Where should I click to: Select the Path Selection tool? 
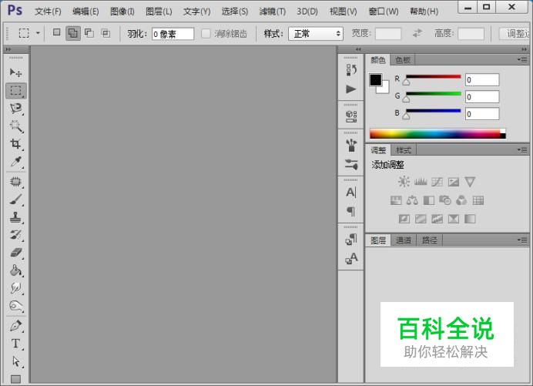15,361
